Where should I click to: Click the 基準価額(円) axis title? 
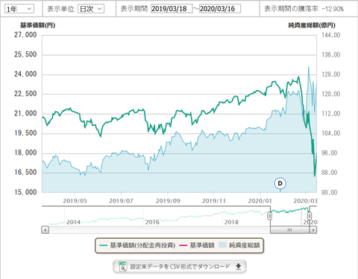[x=37, y=25]
